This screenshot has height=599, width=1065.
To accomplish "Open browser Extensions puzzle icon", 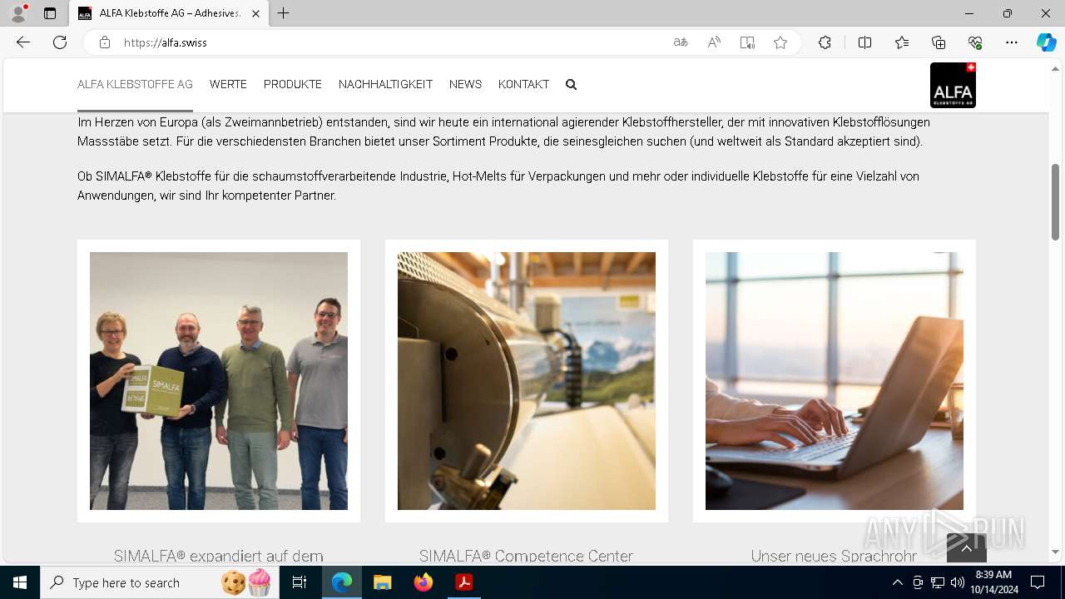I will click(x=825, y=42).
